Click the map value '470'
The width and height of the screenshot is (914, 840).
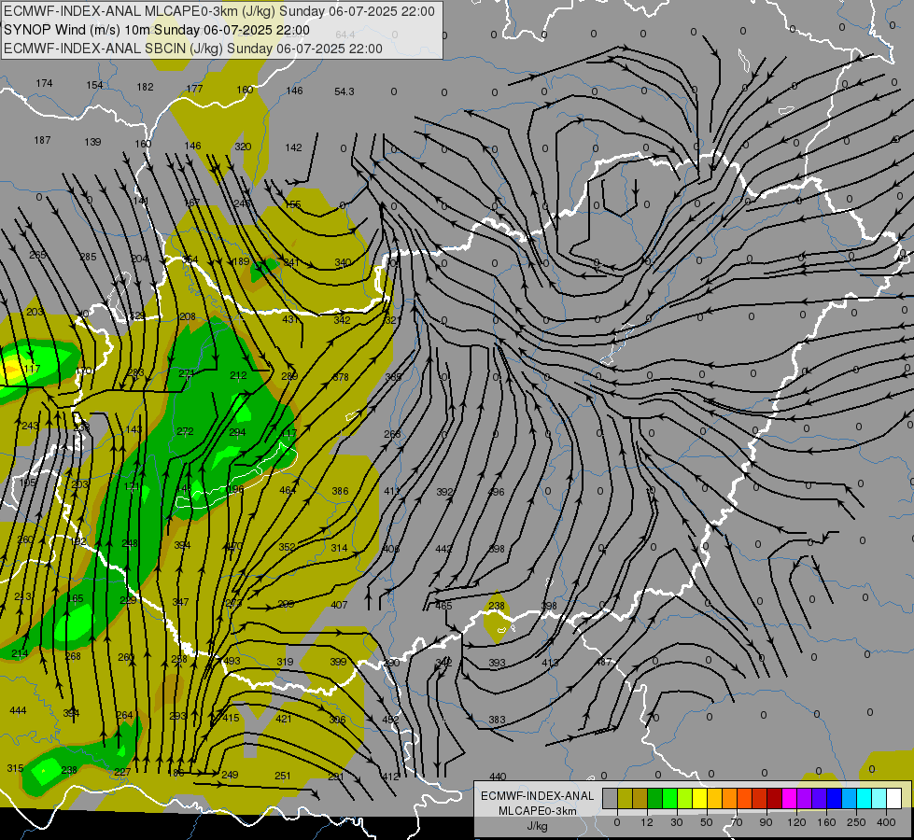pyautogui.click(x=233, y=546)
